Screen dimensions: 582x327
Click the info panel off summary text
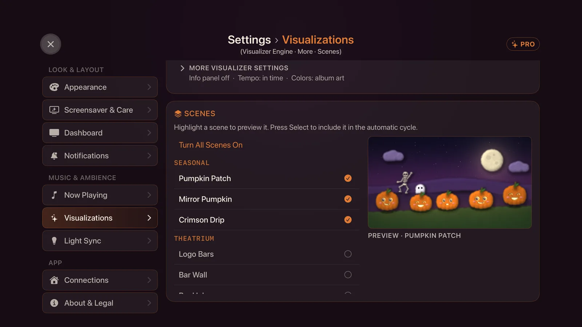click(209, 78)
